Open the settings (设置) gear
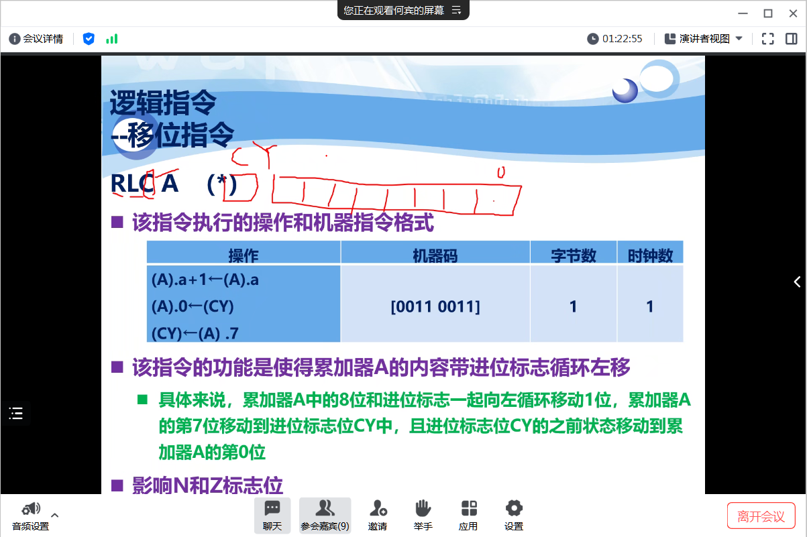Viewport: 807px width, 537px height. (x=514, y=516)
